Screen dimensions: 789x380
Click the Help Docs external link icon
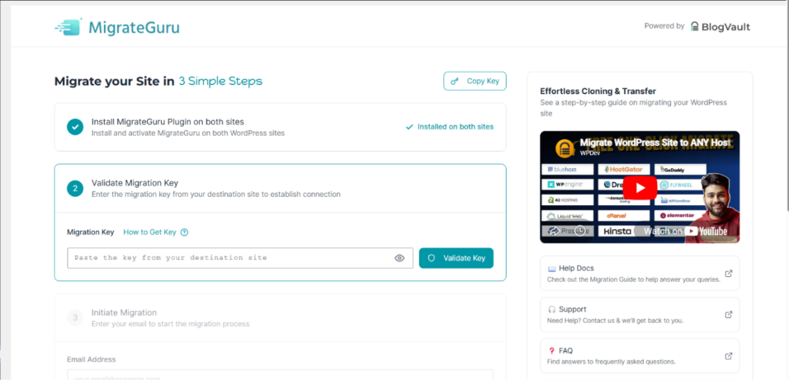[x=728, y=274]
